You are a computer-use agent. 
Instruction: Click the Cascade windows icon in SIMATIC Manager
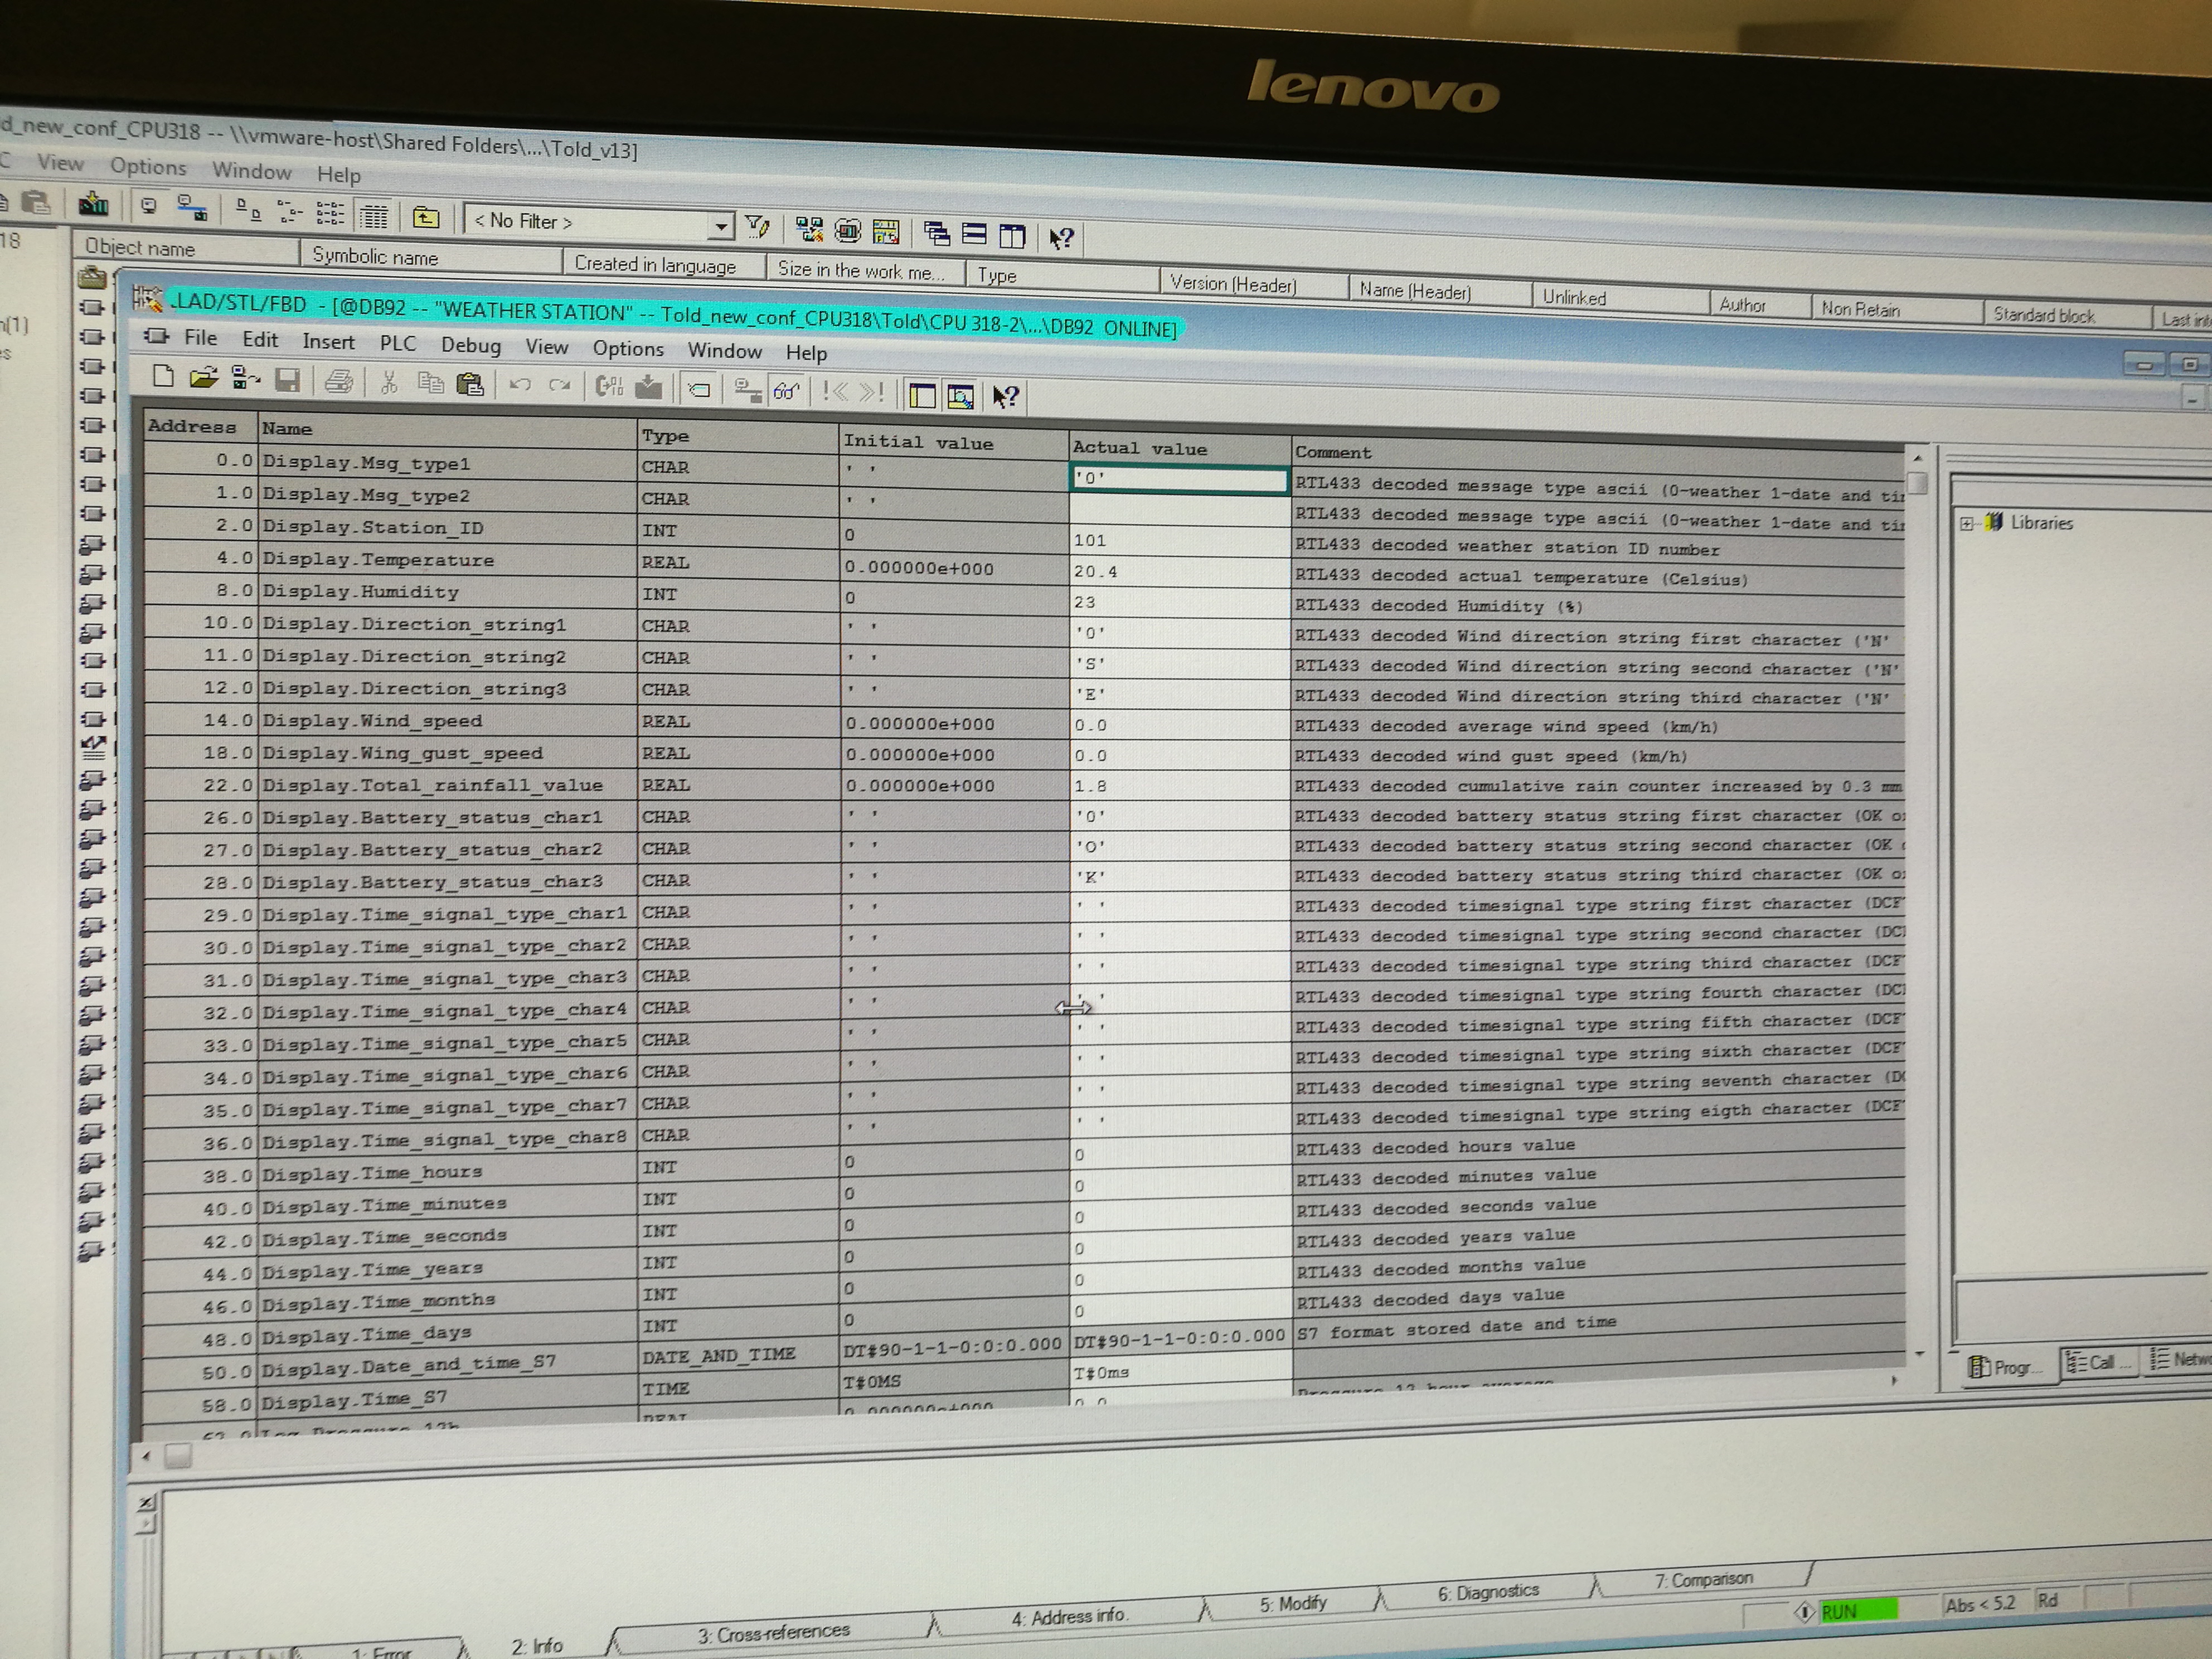937,234
